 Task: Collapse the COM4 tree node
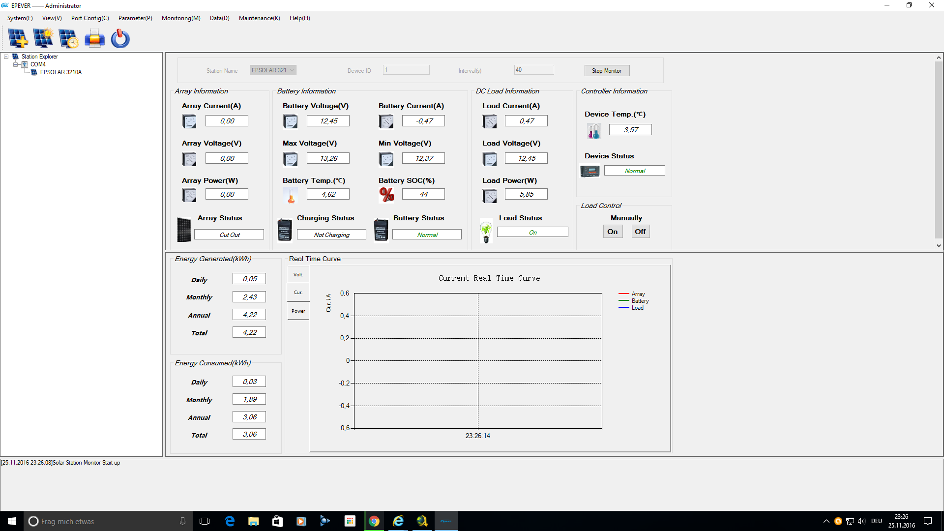pos(15,64)
